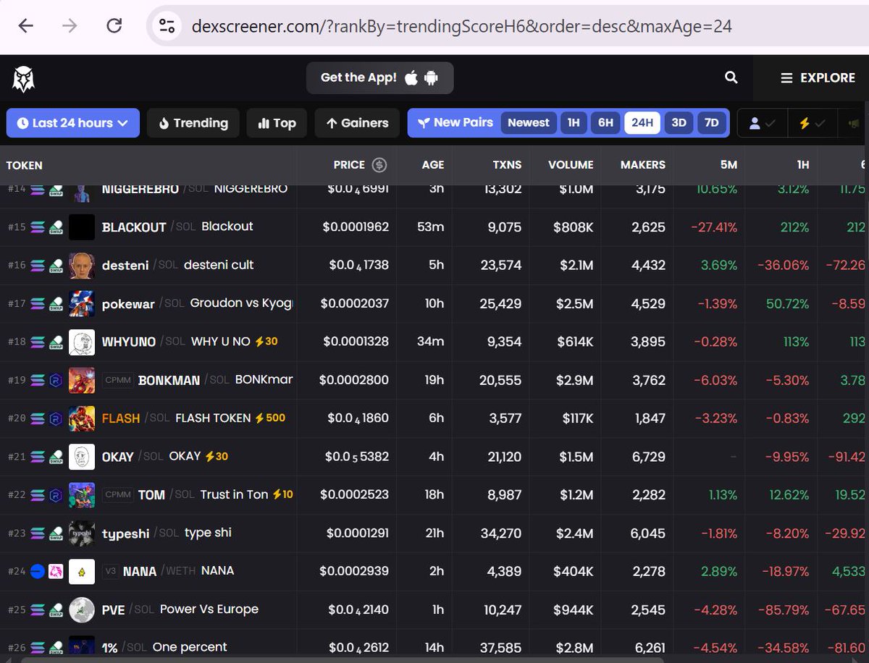869x663 pixels.
Task: Select the 7D age option
Action: 712,123
